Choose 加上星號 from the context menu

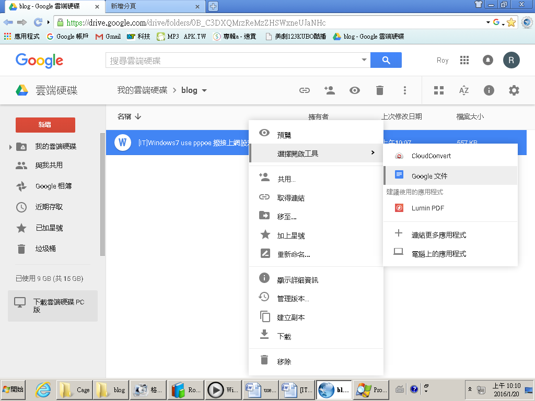316,235
